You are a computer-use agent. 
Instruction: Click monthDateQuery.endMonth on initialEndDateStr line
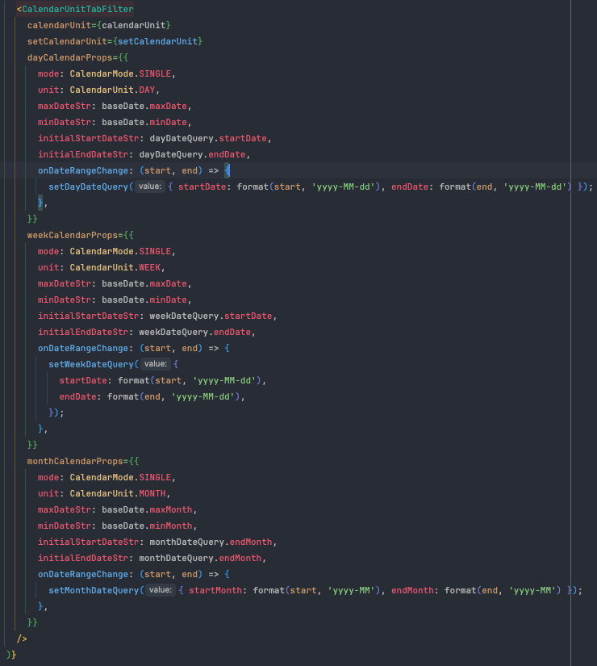200,558
